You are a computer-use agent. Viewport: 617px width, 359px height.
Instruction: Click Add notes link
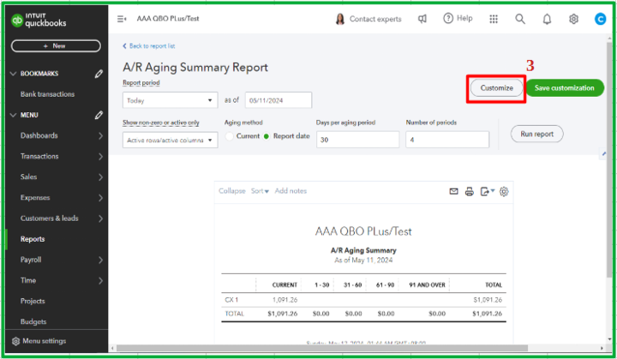point(291,191)
